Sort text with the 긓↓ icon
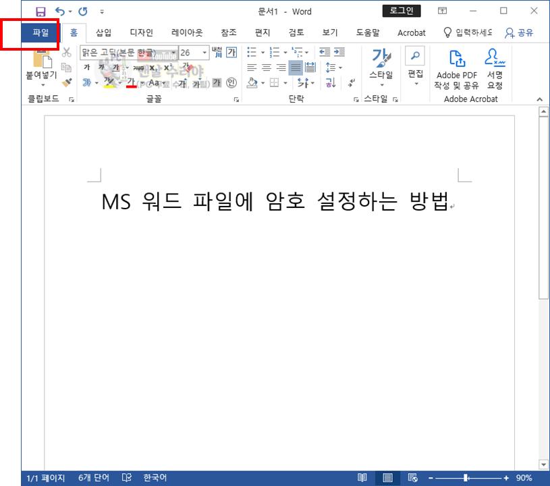The image size is (550, 486). (x=331, y=83)
